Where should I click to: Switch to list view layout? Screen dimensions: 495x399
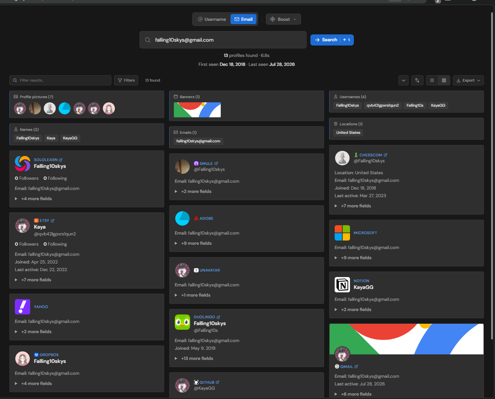point(432,80)
